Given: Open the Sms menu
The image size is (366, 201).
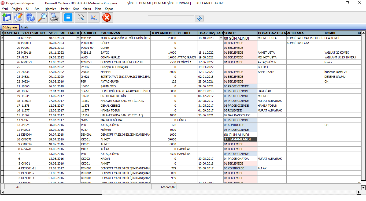Looking at the screenshot, I should click(x=76, y=9).
